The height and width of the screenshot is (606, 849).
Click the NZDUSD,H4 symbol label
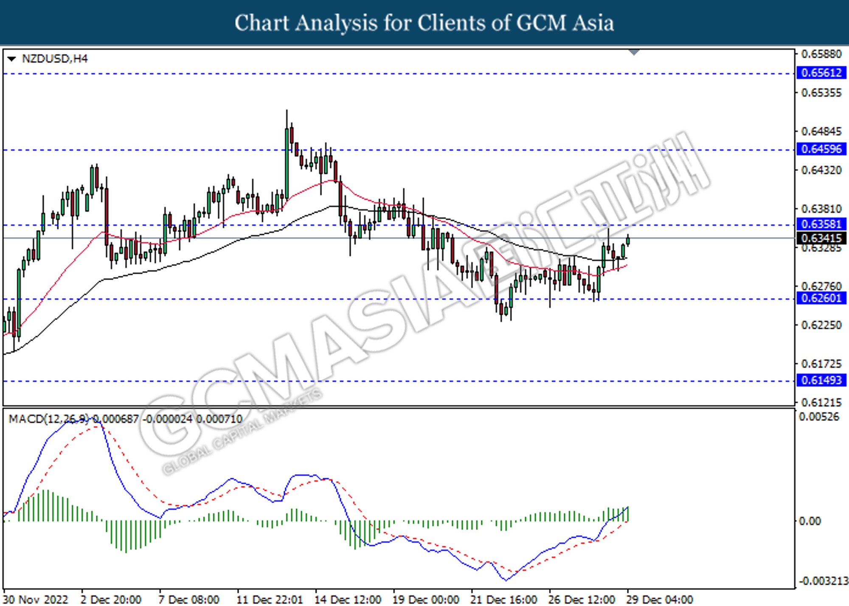click(x=55, y=59)
